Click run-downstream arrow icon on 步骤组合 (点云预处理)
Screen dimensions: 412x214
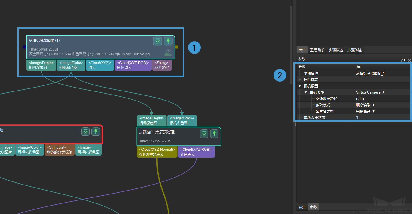(204, 134)
